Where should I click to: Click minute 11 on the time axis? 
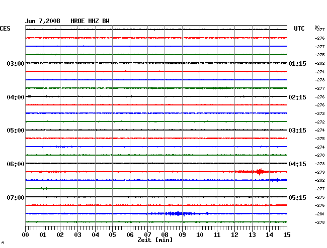click(217, 234)
